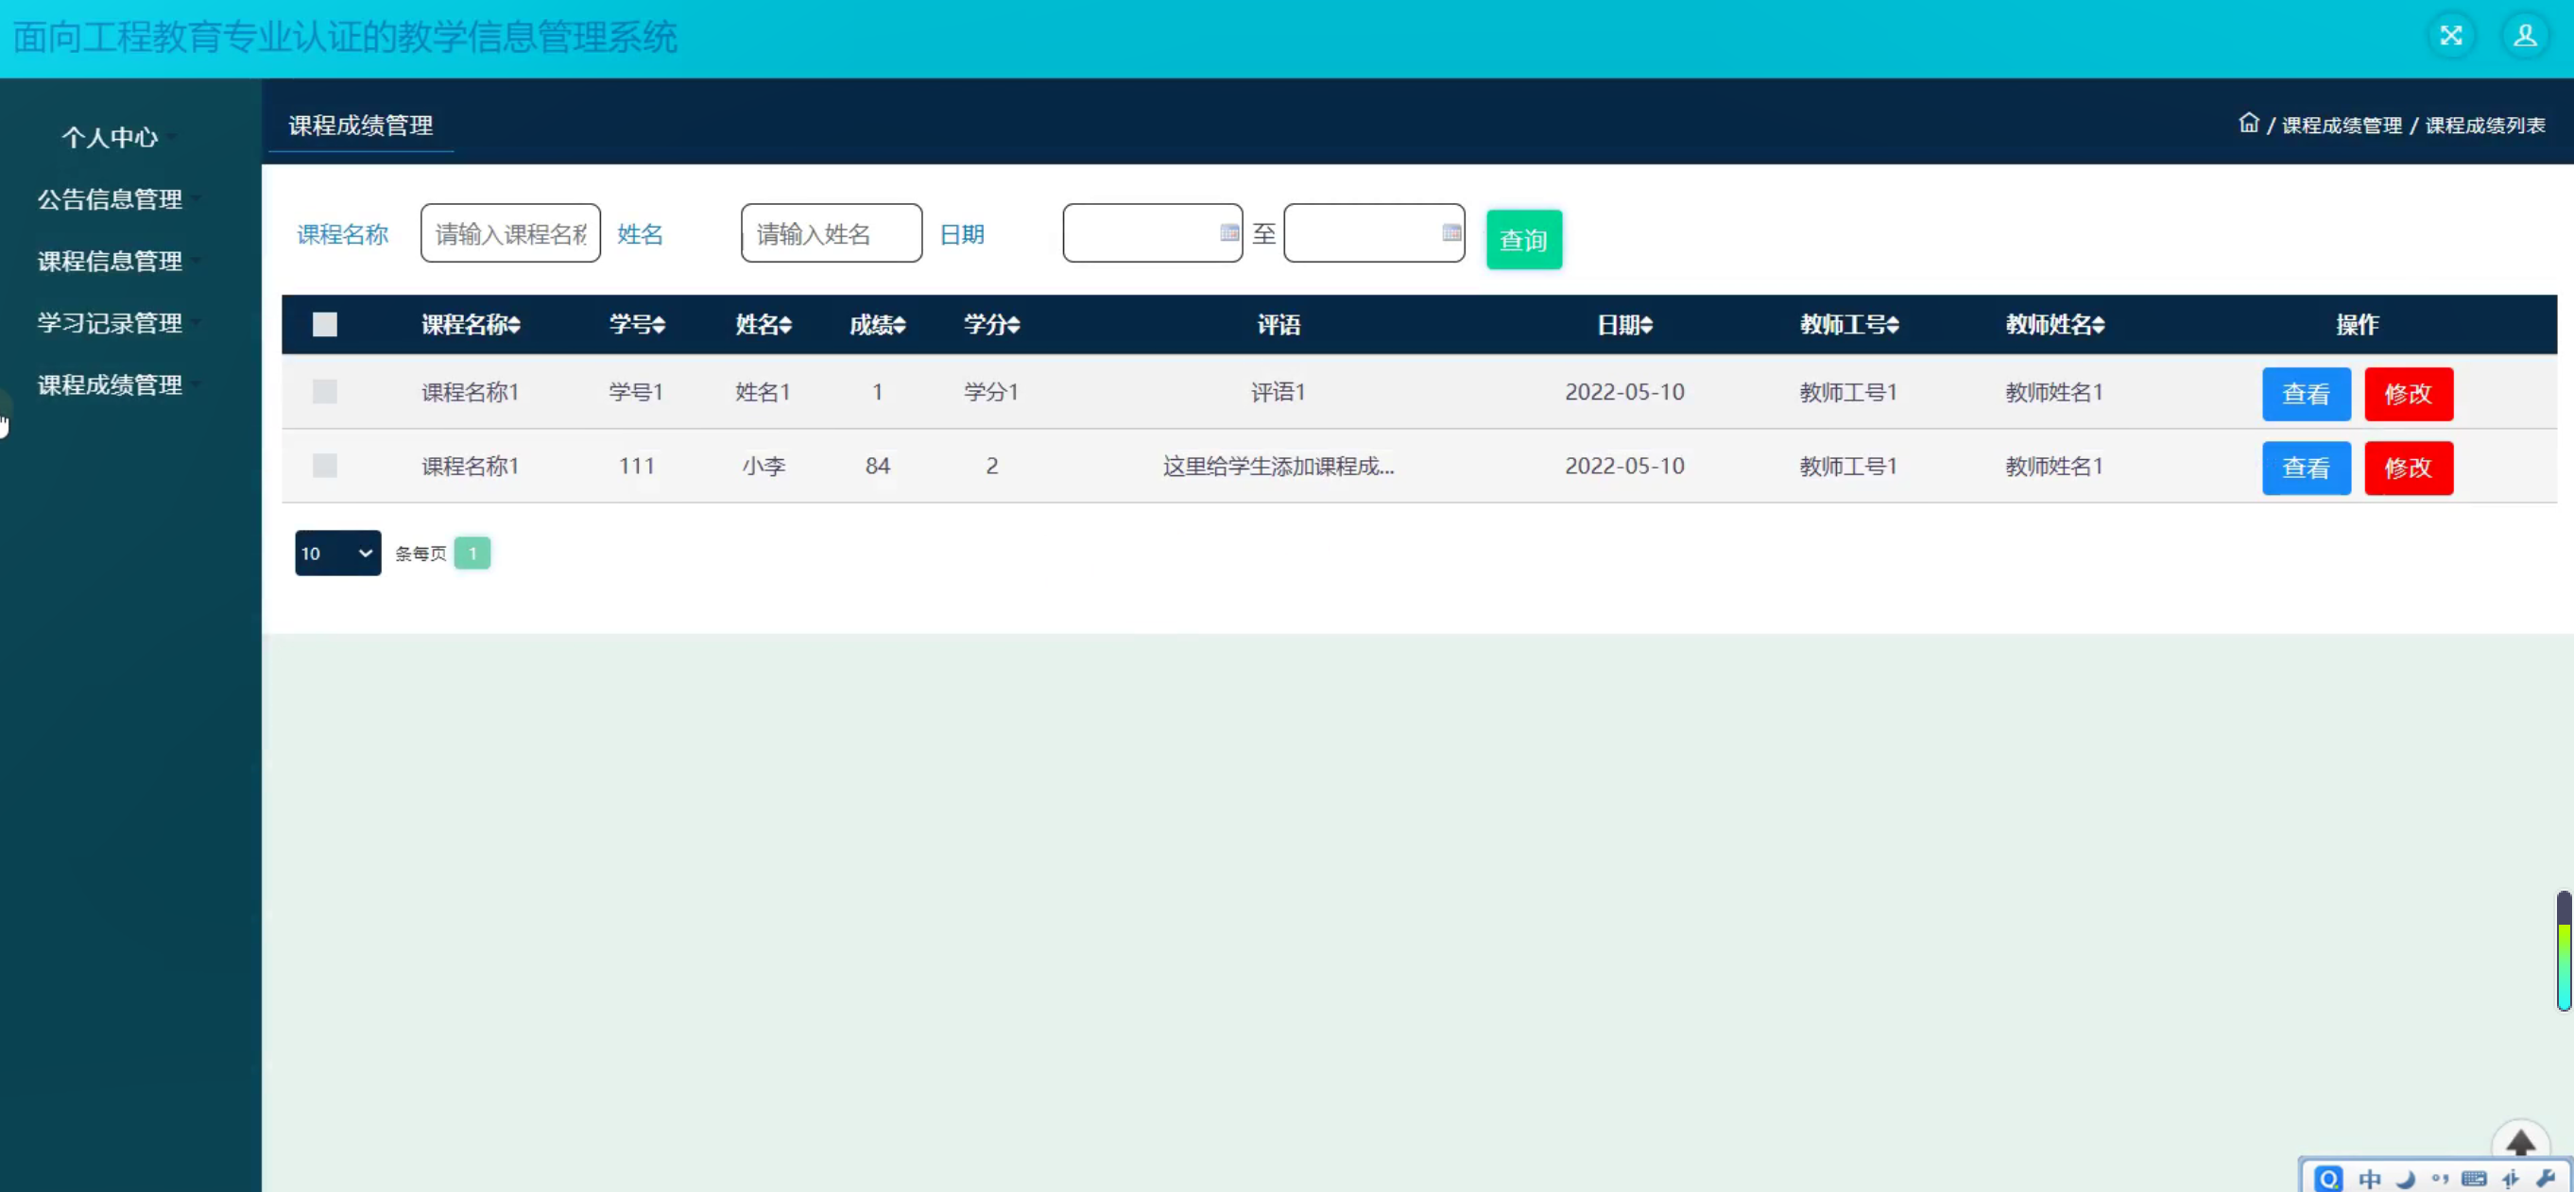The height and width of the screenshot is (1192, 2574).
Task: Tick the select-all checkbox in table header
Action: [x=325, y=325]
